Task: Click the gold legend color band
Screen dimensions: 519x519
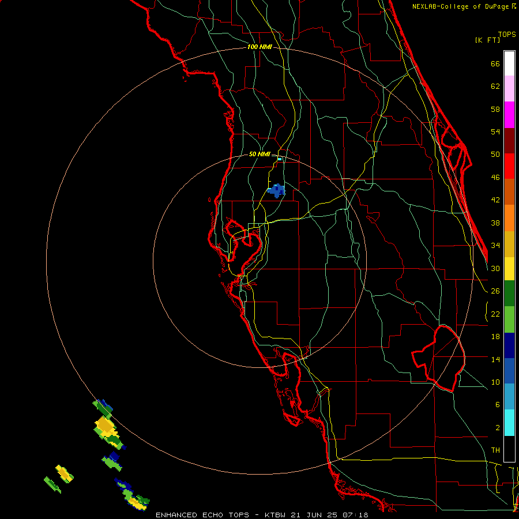Action: point(509,244)
